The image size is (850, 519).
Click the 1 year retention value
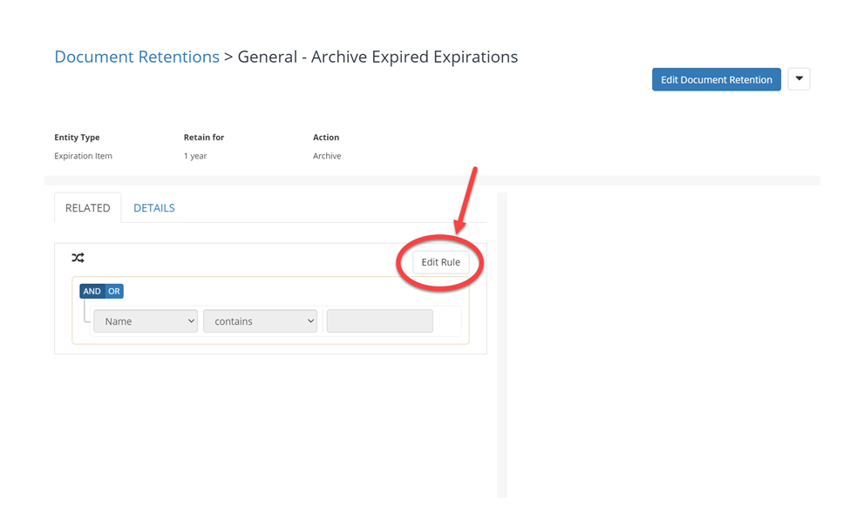(x=195, y=156)
